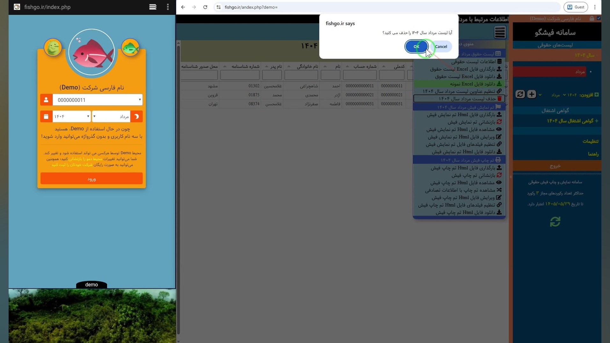610x343 pixels.
Task: Click the large pink fish logo
Action: (x=91, y=53)
